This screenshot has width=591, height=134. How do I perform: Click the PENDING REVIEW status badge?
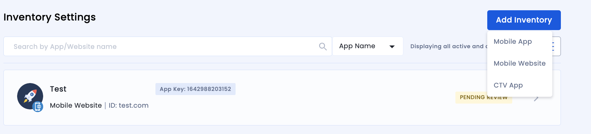coord(483,98)
